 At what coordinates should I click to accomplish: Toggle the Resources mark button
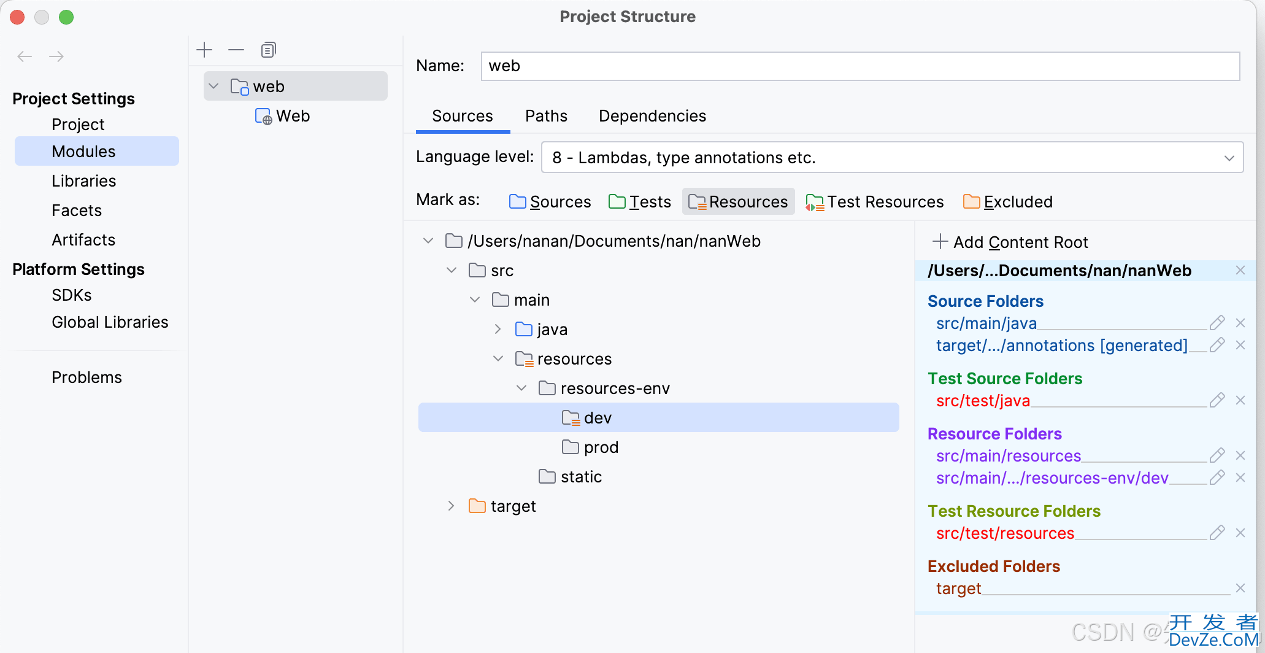[738, 202]
